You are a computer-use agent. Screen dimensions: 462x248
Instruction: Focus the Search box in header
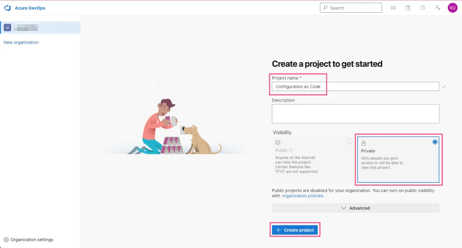pyautogui.click(x=354, y=8)
